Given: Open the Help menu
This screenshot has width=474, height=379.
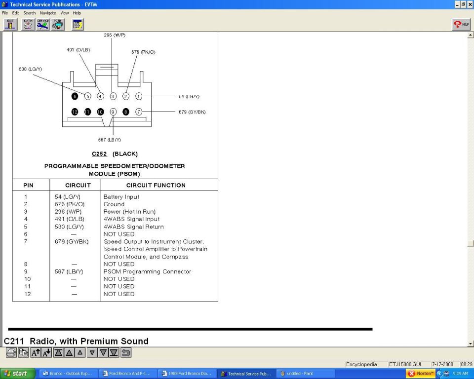Looking at the screenshot, I should click(77, 13).
